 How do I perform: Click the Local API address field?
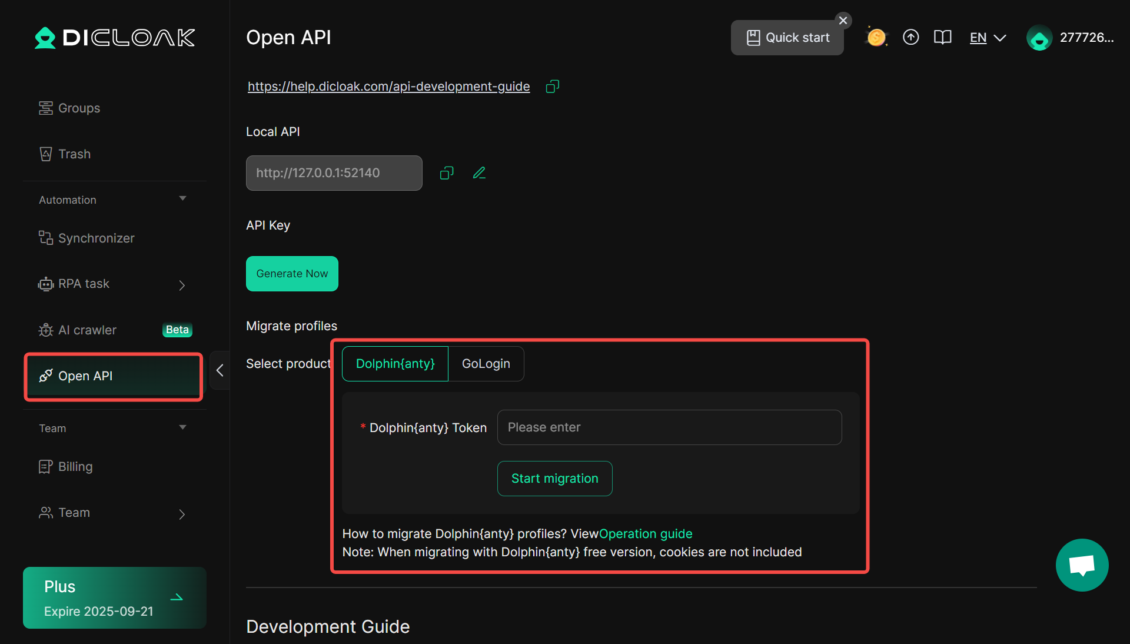(x=334, y=173)
